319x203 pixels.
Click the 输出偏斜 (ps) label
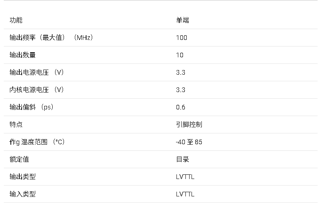click(x=32, y=107)
